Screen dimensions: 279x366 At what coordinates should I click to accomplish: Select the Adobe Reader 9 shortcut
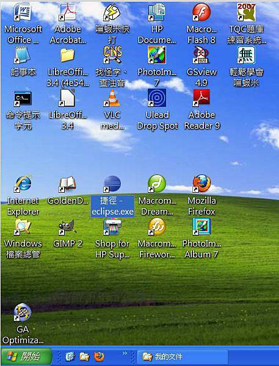[201, 98]
